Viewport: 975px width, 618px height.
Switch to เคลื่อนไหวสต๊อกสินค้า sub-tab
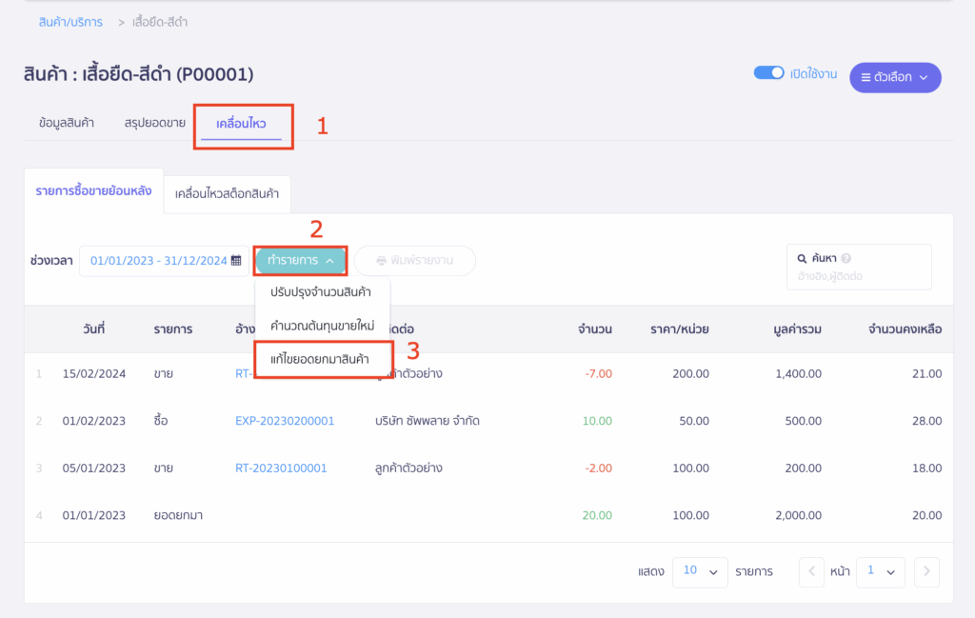pos(227,193)
